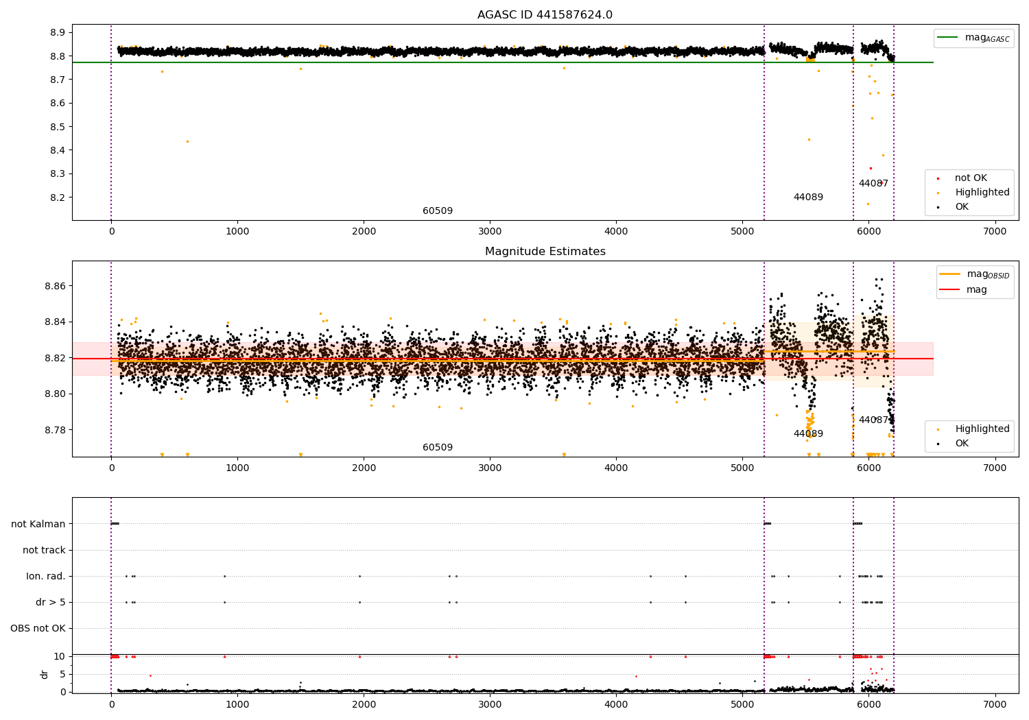1029x720 pixels.
Task: Select "OK" legend entry in top plot
Action: [x=954, y=206]
